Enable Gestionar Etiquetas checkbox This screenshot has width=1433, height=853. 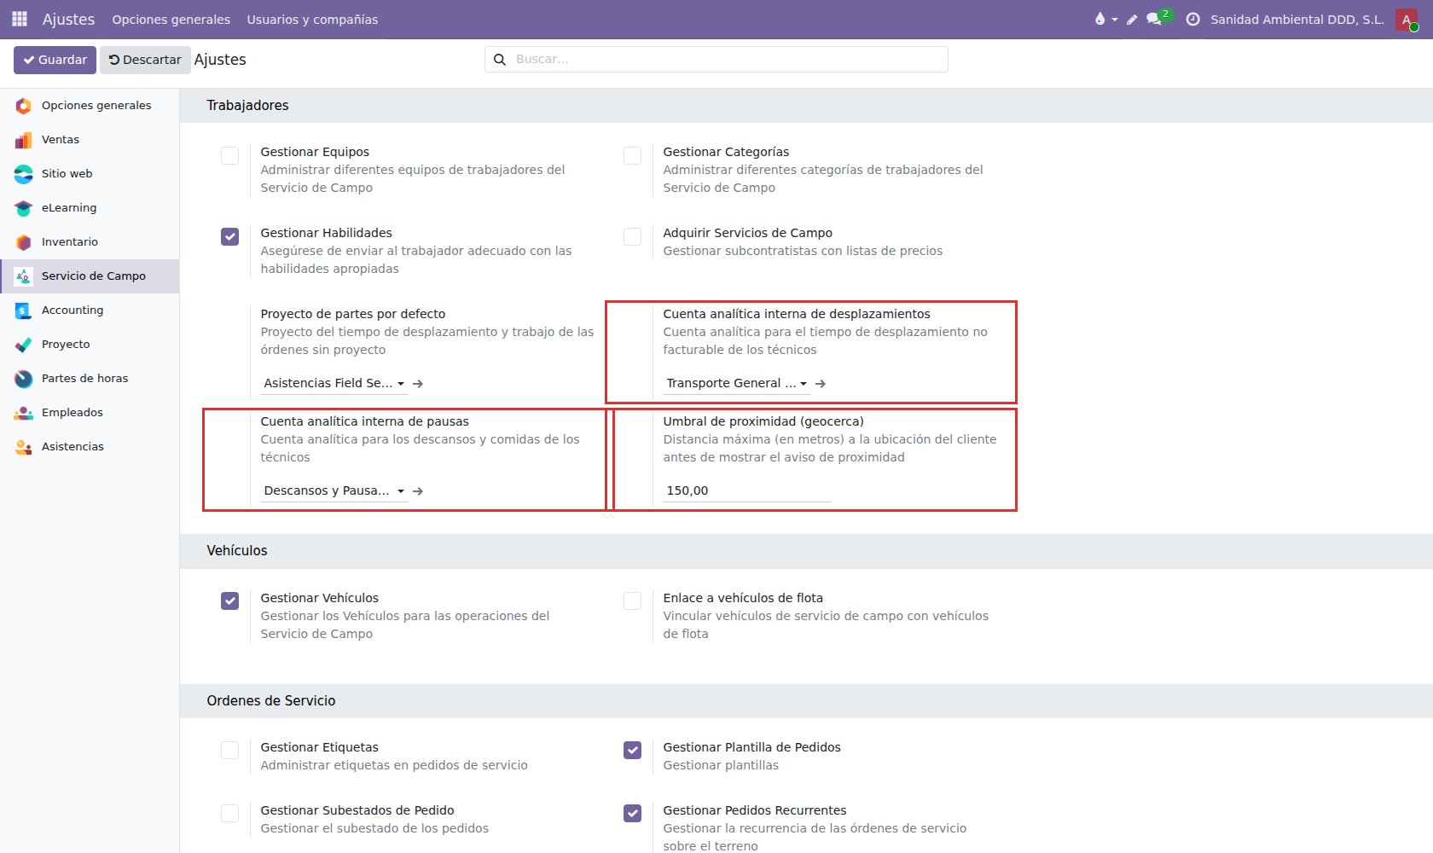coord(229,750)
